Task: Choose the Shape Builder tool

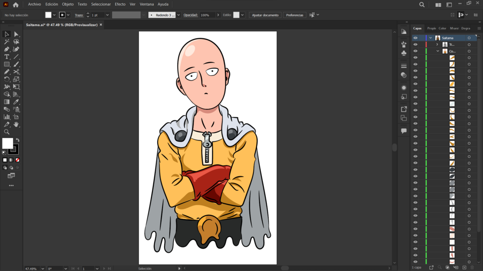Action: click(x=6, y=94)
